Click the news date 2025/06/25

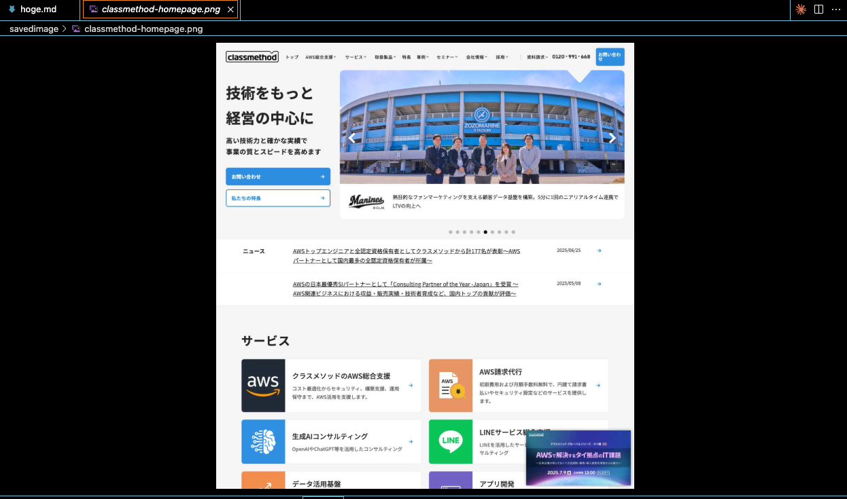point(568,251)
